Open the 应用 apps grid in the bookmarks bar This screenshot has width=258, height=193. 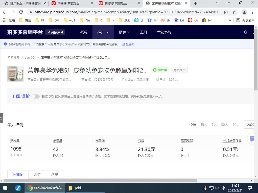point(9,20)
